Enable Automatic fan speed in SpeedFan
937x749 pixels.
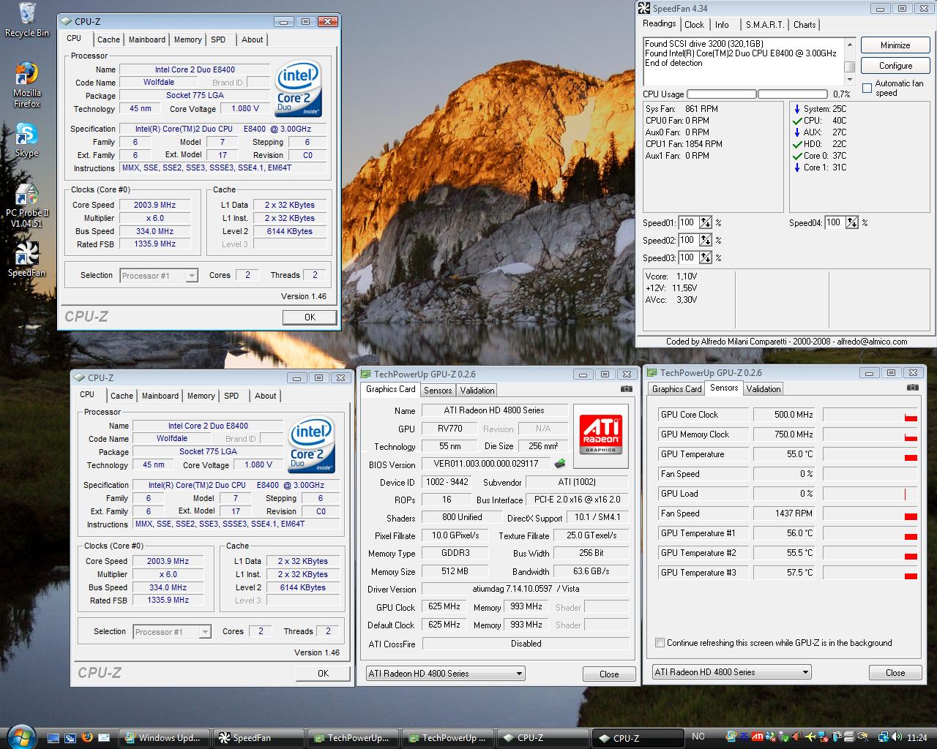pos(867,89)
